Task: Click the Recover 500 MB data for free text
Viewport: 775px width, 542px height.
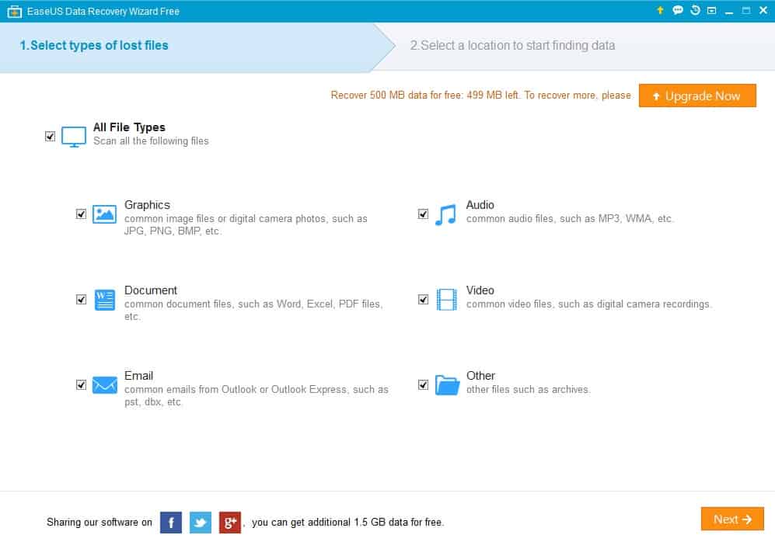Action: 481,96
